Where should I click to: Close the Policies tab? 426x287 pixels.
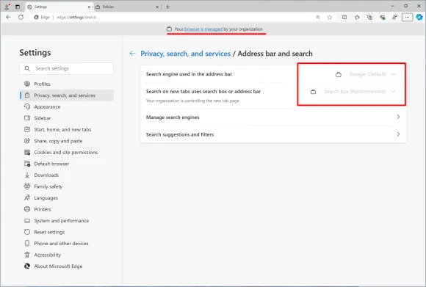coord(157,7)
